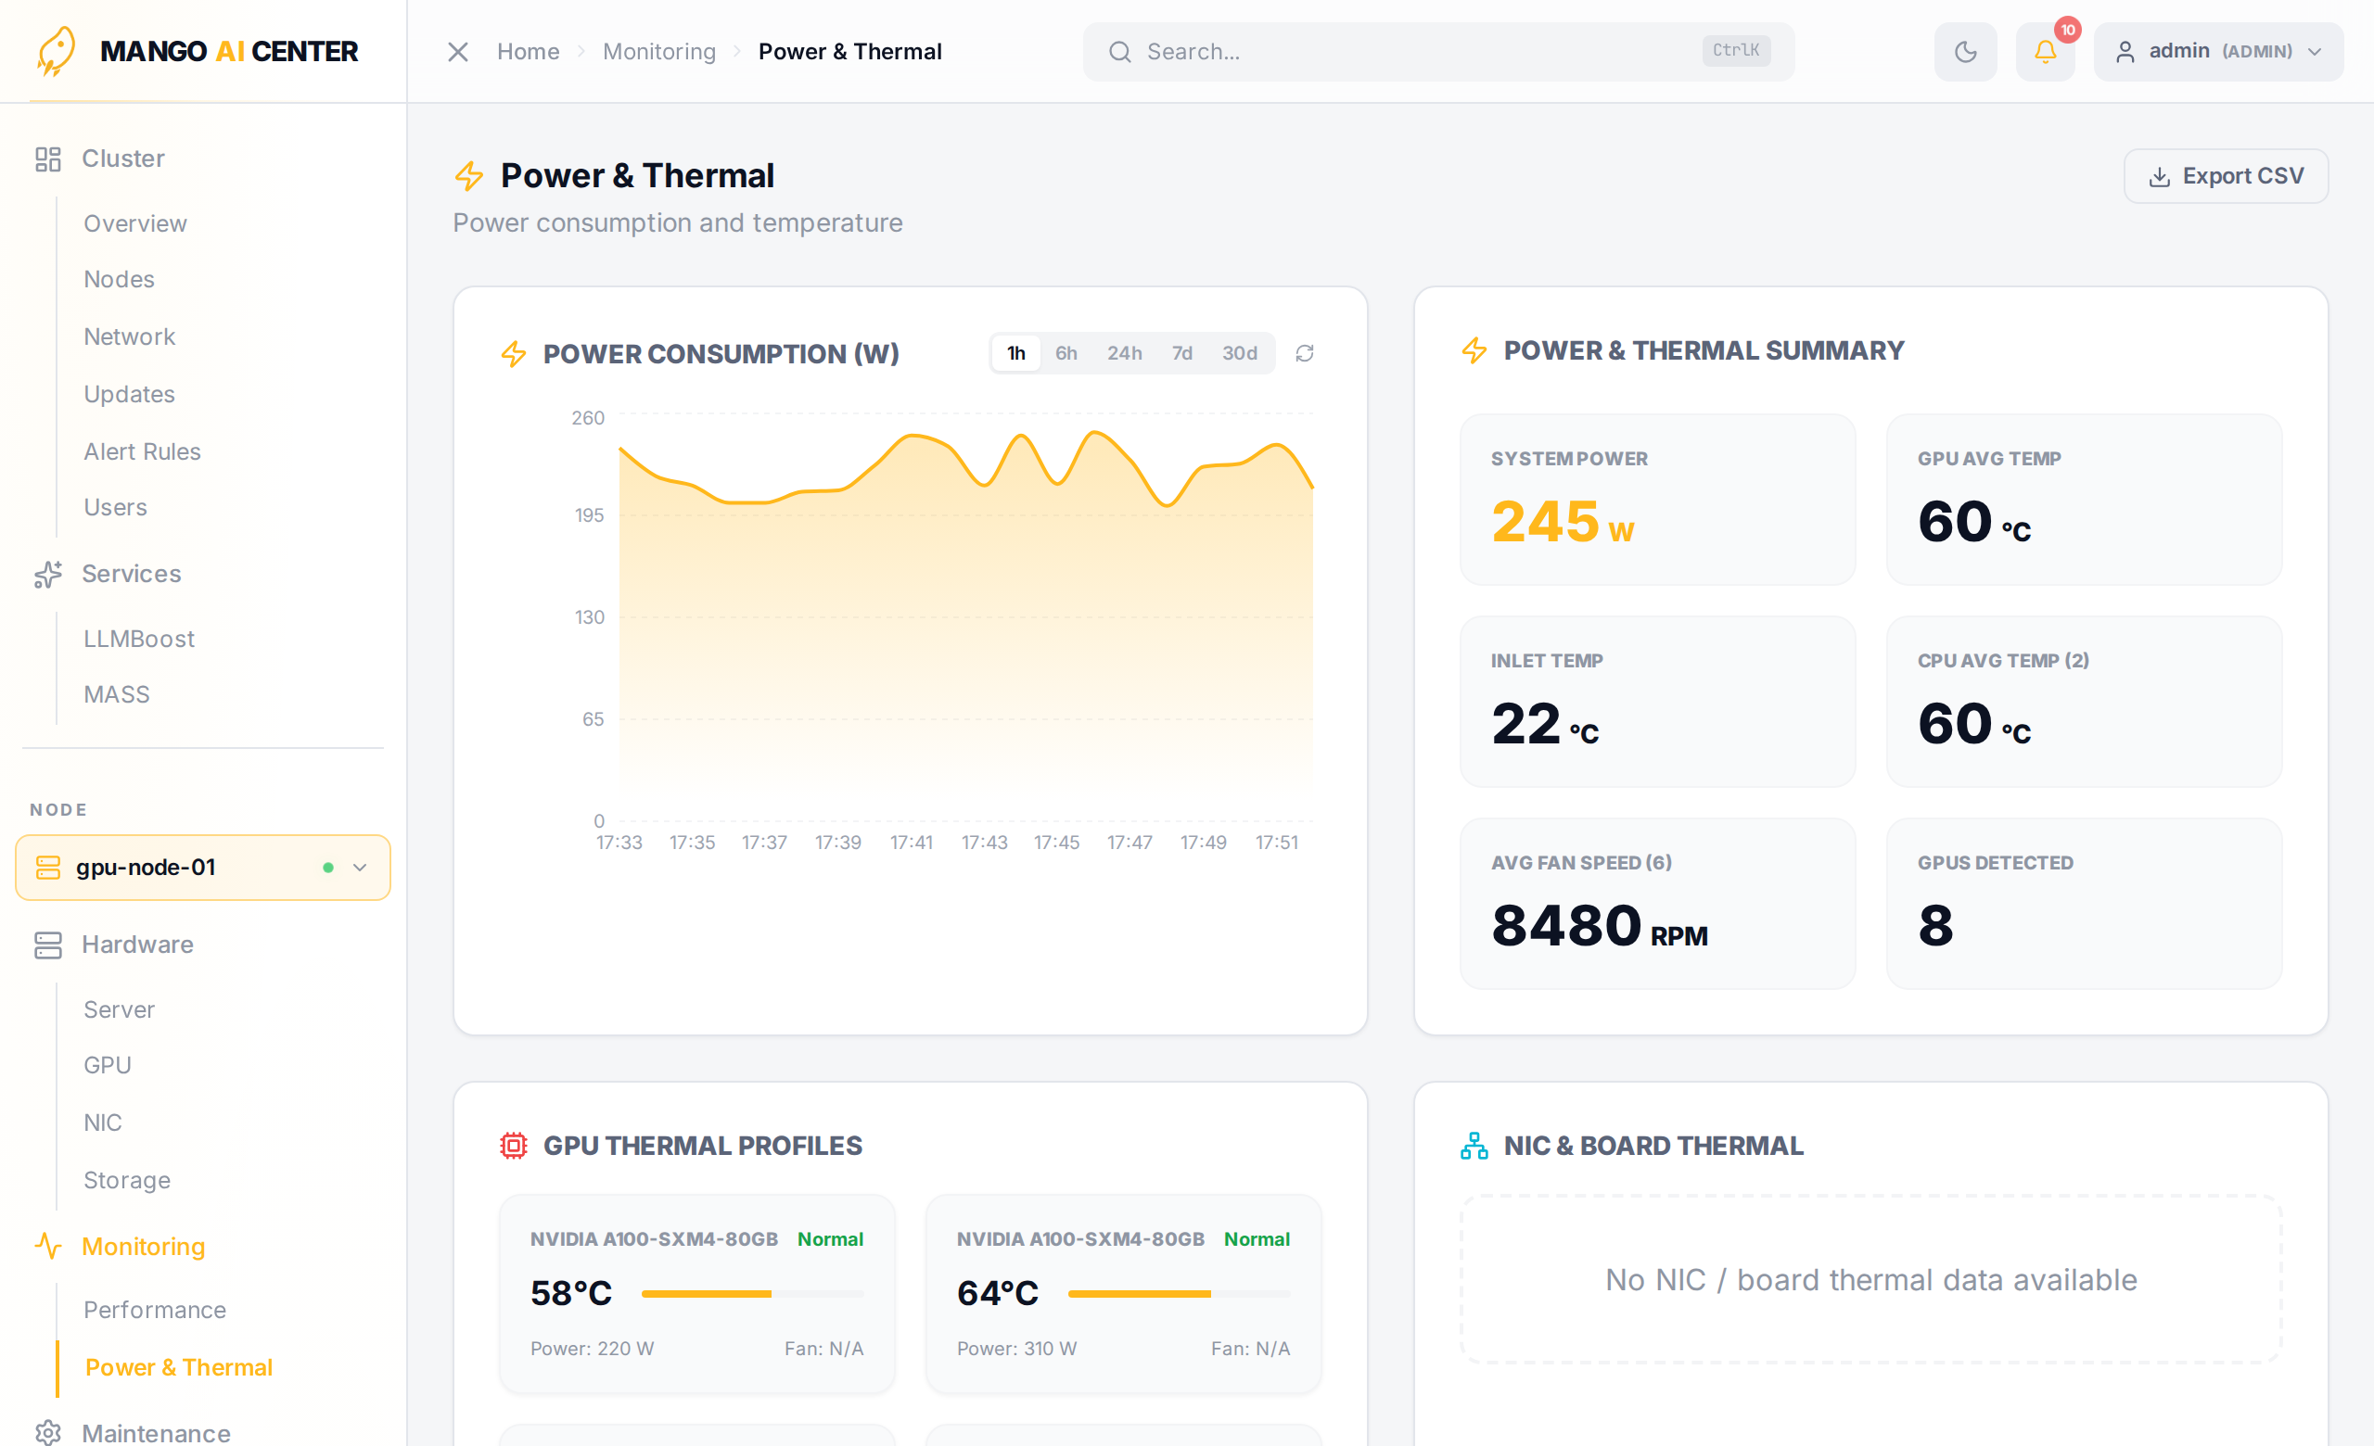Open the NIC hardware page
The image size is (2374, 1446).
pos(102,1123)
